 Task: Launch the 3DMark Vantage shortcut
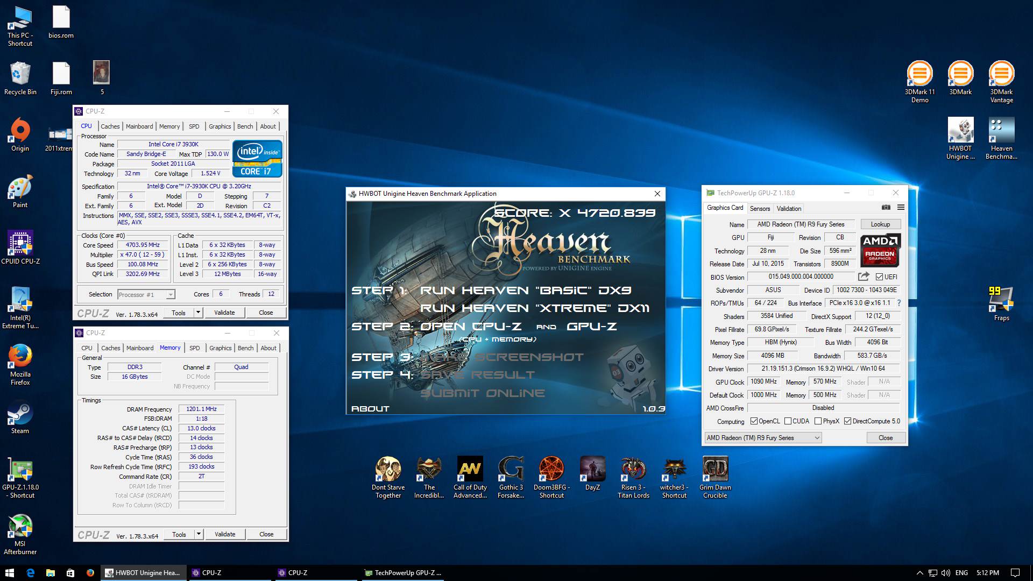[x=1001, y=82]
